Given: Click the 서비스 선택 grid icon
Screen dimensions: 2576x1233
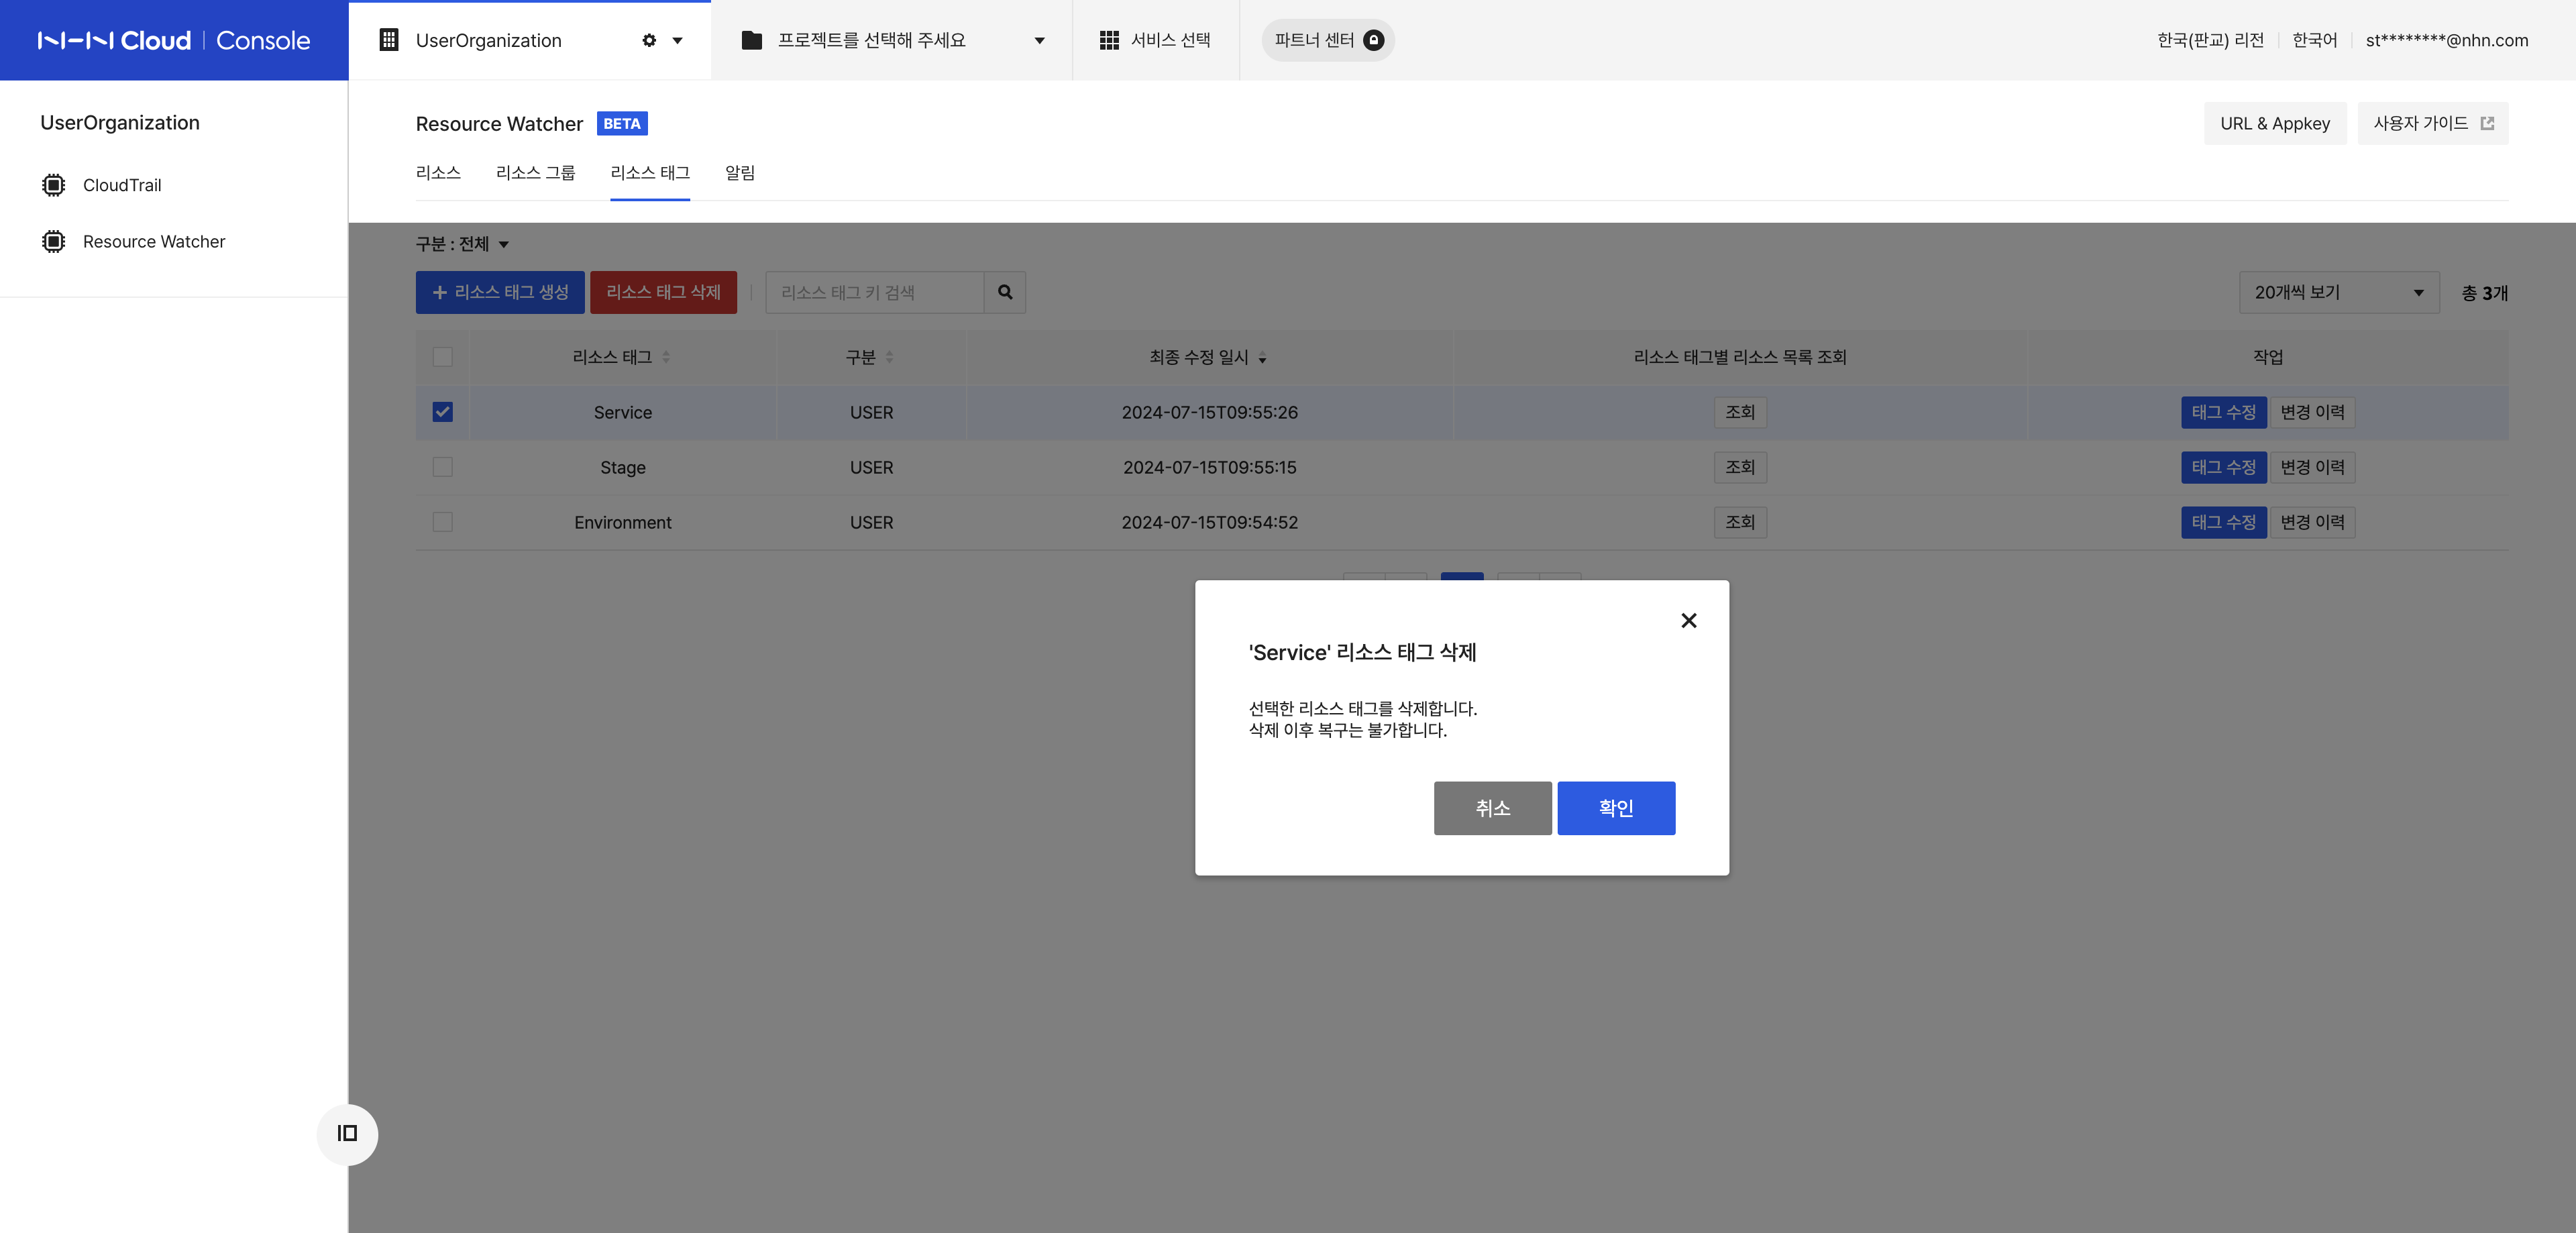Looking at the screenshot, I should pyautogui.click(x=1109, y=40).
